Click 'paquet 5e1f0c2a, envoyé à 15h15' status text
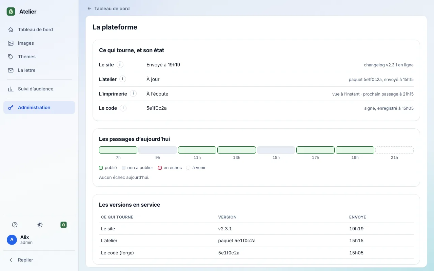434x271 pixels. 381,79
